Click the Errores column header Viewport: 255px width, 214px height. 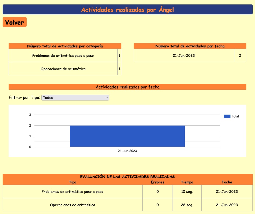[158, 182]
